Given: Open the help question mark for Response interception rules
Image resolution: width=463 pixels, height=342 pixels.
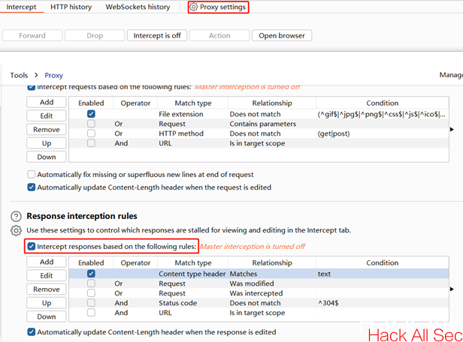Looking at the screenshot, I should click(x=16, y=216).
